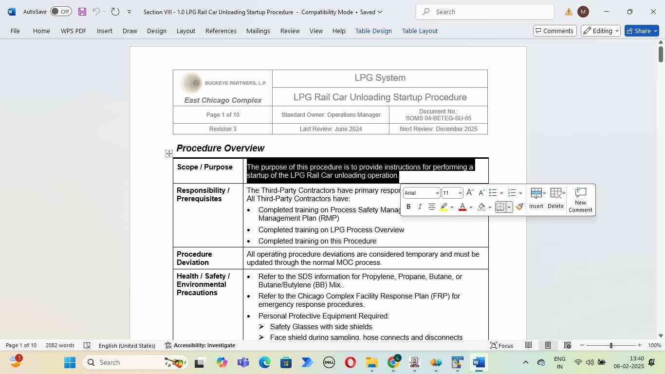Click the zoom slider handle
This screenshot has width=665, height=374.
611,345
